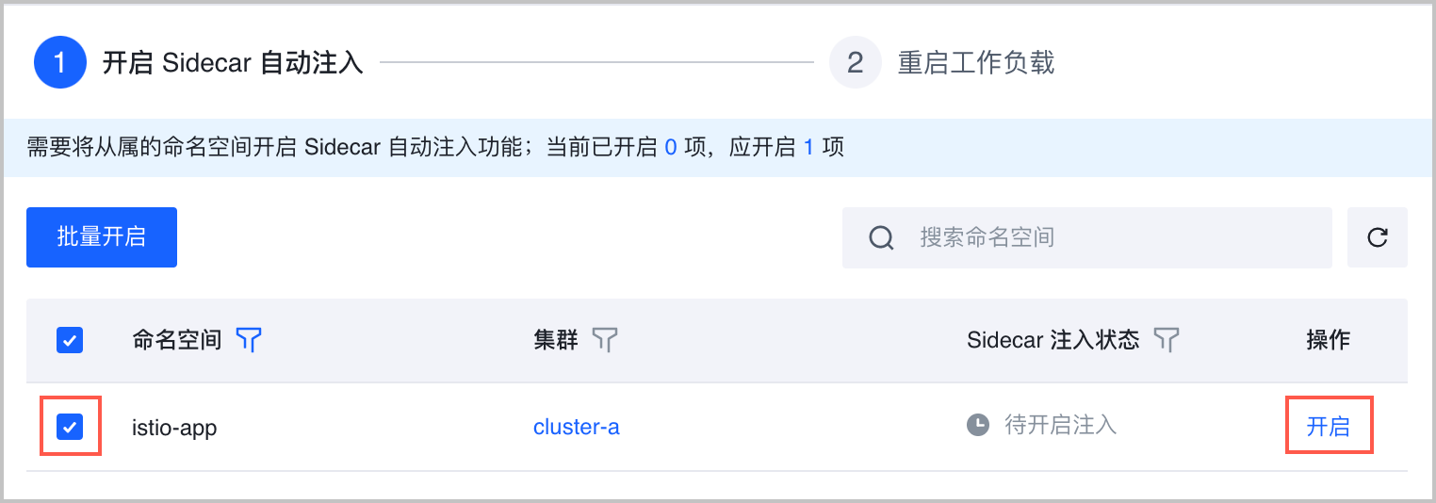Image resolution: width=1436 pixels, height=503 pixels.
Task: Click the step 1 number circle
Action: pos(60,63)
